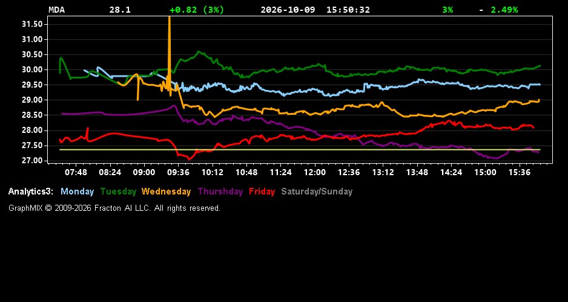Click the purple Thursday dip near 15:10
This screenshot has width=568, height=302.
click(x=495, y=158)
